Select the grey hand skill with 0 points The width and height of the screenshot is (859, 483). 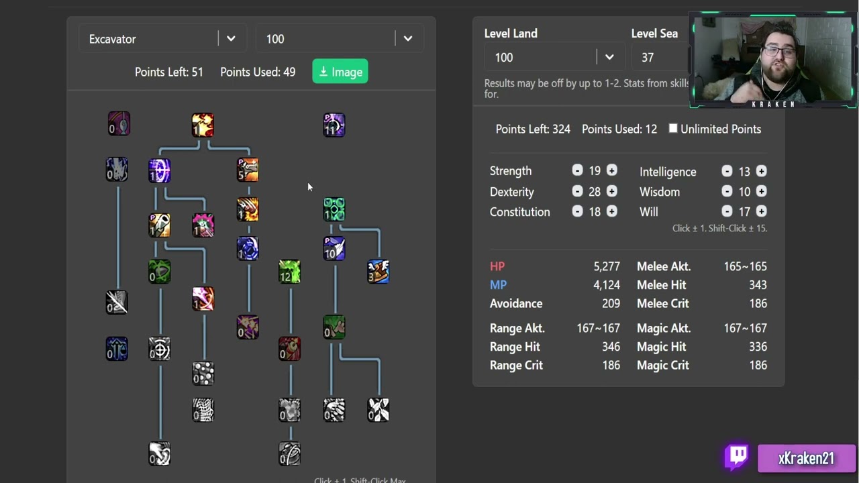[117, 170]
